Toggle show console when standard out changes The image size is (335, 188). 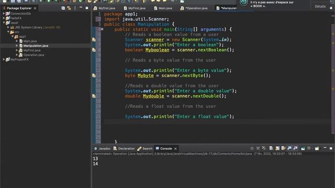click(289, 148)
